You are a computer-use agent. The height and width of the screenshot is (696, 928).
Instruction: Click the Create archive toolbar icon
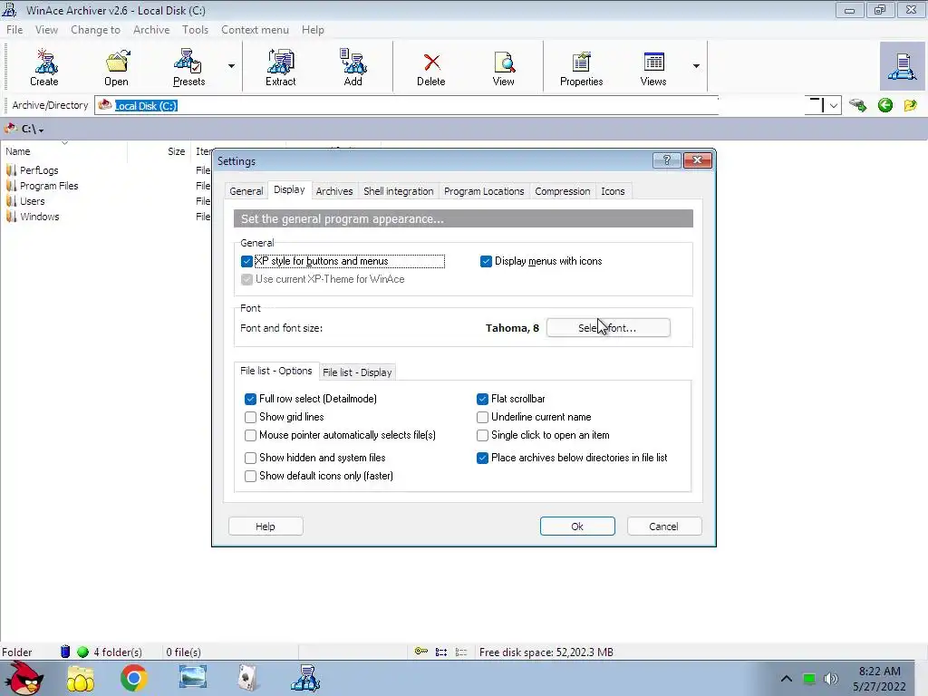coord(44,67)
